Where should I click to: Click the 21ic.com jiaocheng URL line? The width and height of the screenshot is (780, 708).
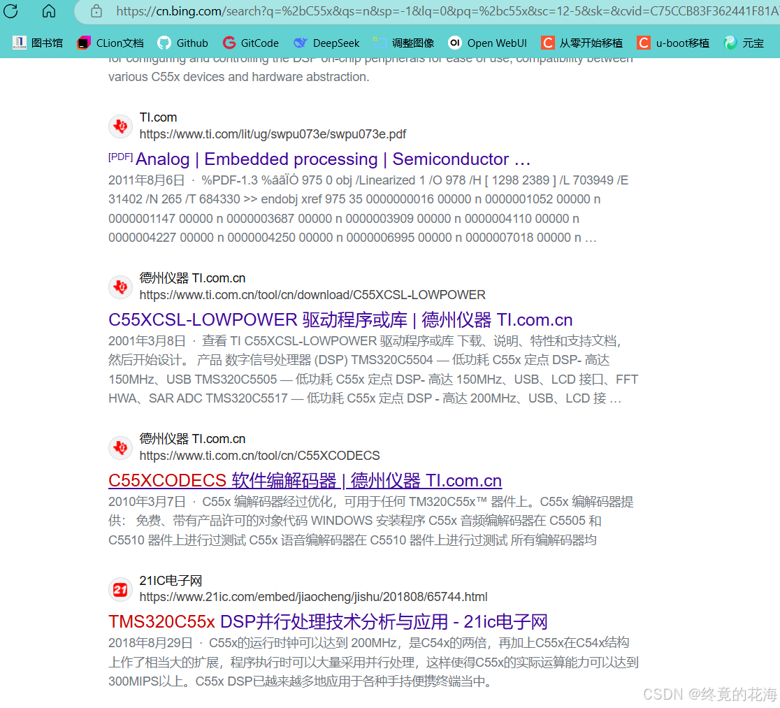[313, 597]
